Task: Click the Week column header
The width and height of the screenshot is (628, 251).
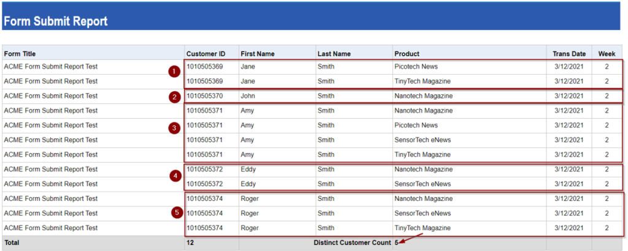Action: click(x=607, y=54)
